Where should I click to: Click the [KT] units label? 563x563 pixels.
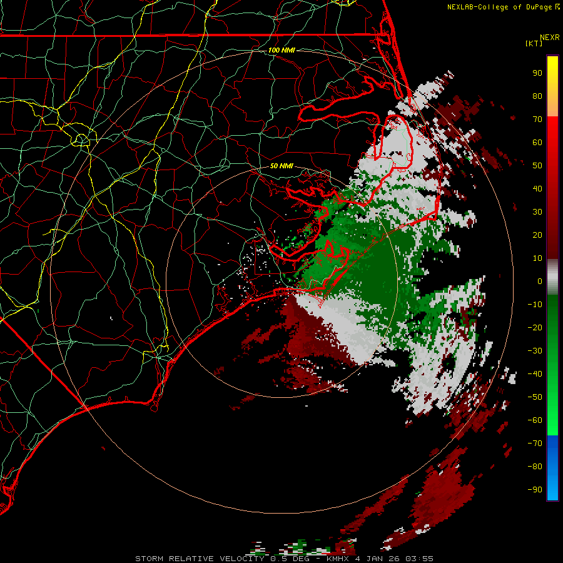click(x=534, y=43)
